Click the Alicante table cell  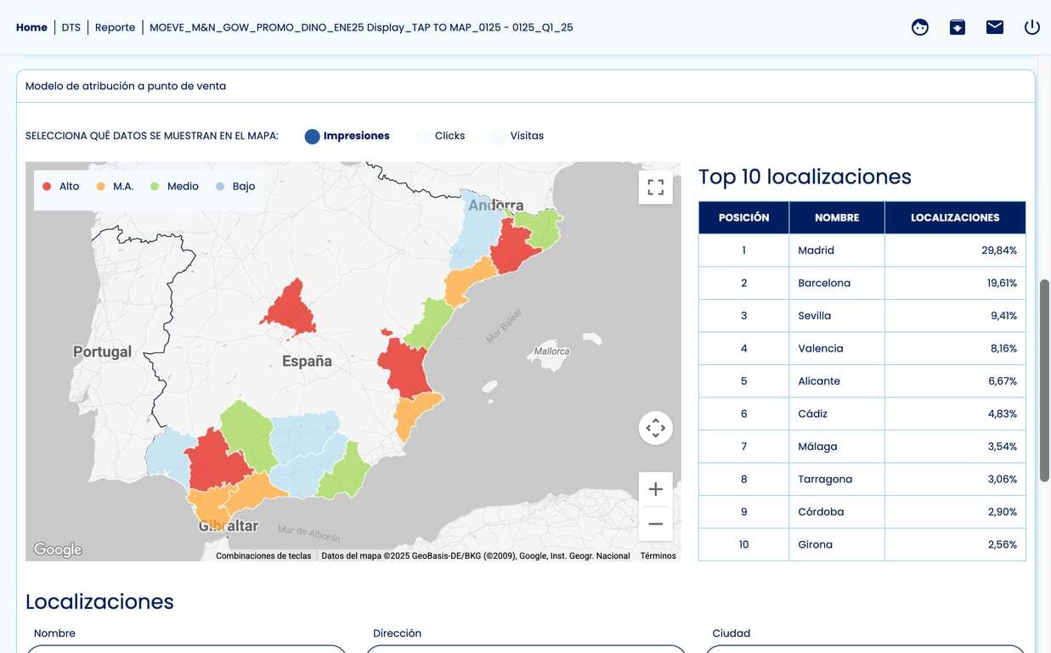click(x=837, y=381)
